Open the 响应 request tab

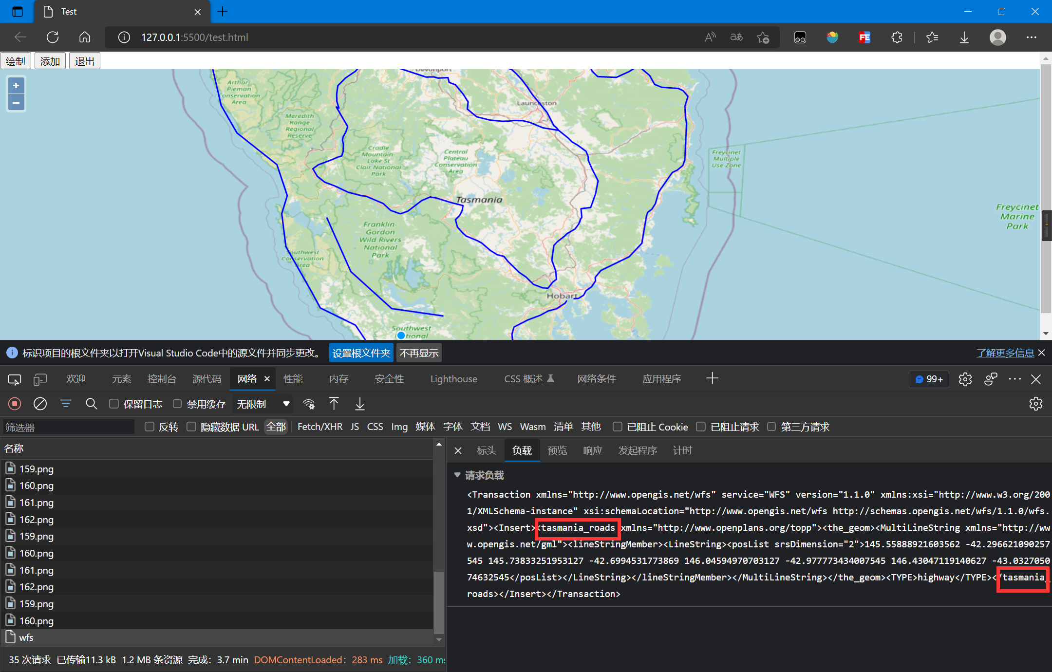tap(593, 450)
